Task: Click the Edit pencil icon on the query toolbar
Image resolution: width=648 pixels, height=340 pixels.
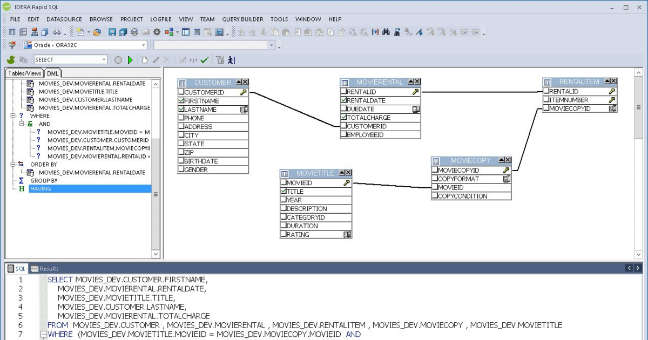Action: click(x=157, y=59)
